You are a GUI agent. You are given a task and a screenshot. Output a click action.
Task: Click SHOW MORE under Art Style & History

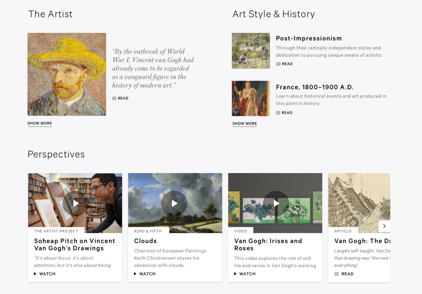pos(245,123)
